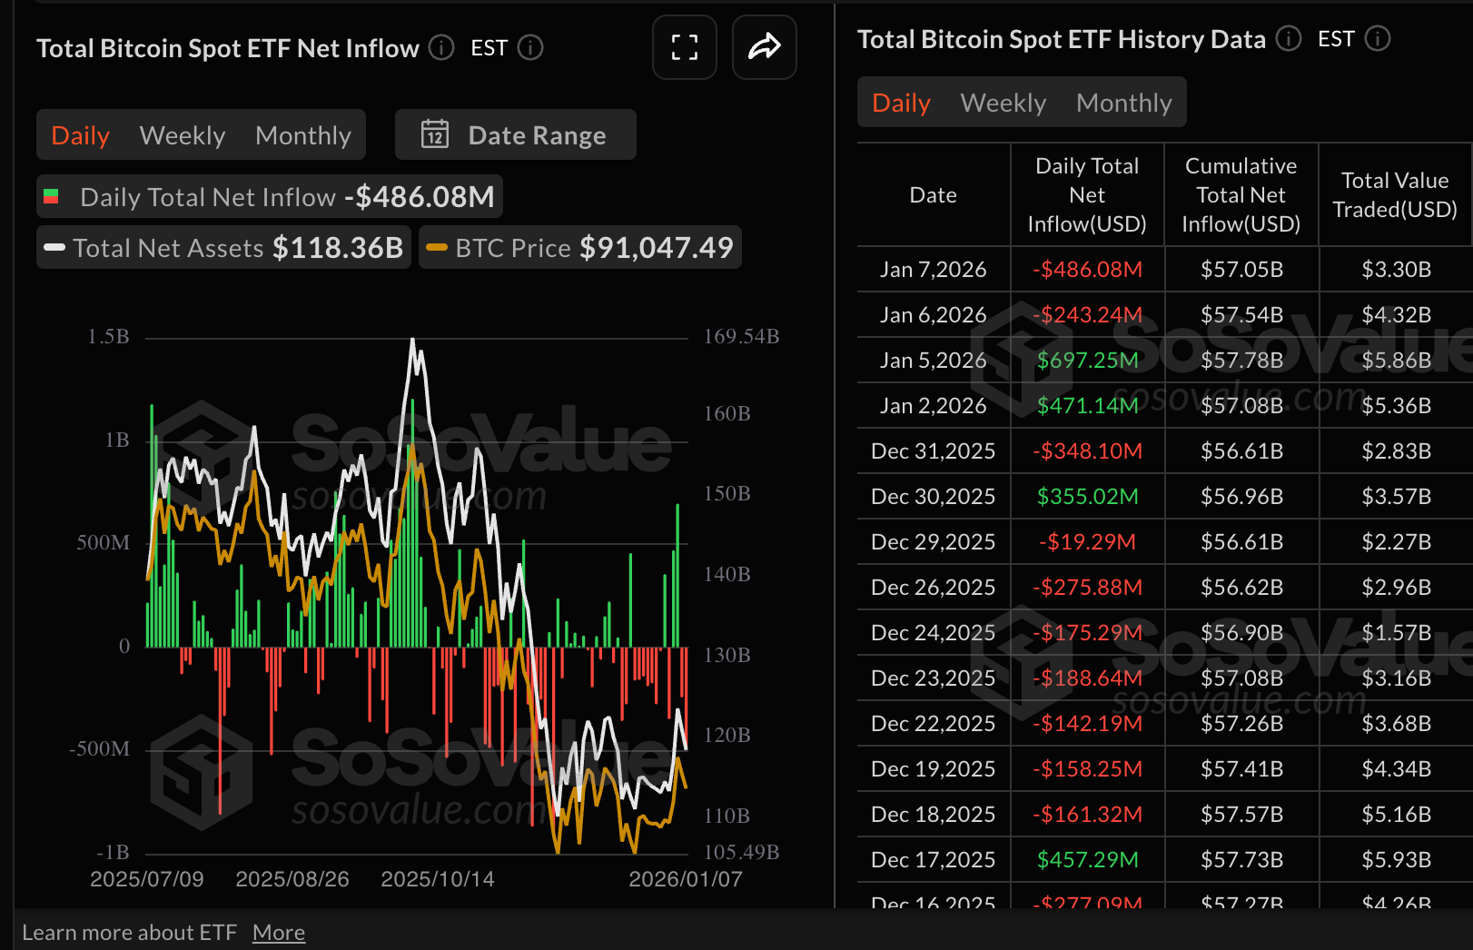
Task: Switch history data to Monthly tab
Action: (x=1124, y=103)
